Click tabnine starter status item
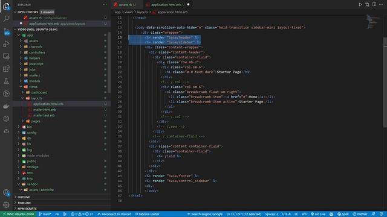 point(148,214)
